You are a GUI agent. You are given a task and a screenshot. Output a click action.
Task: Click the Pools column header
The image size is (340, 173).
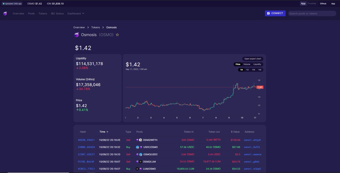point(140,132)
